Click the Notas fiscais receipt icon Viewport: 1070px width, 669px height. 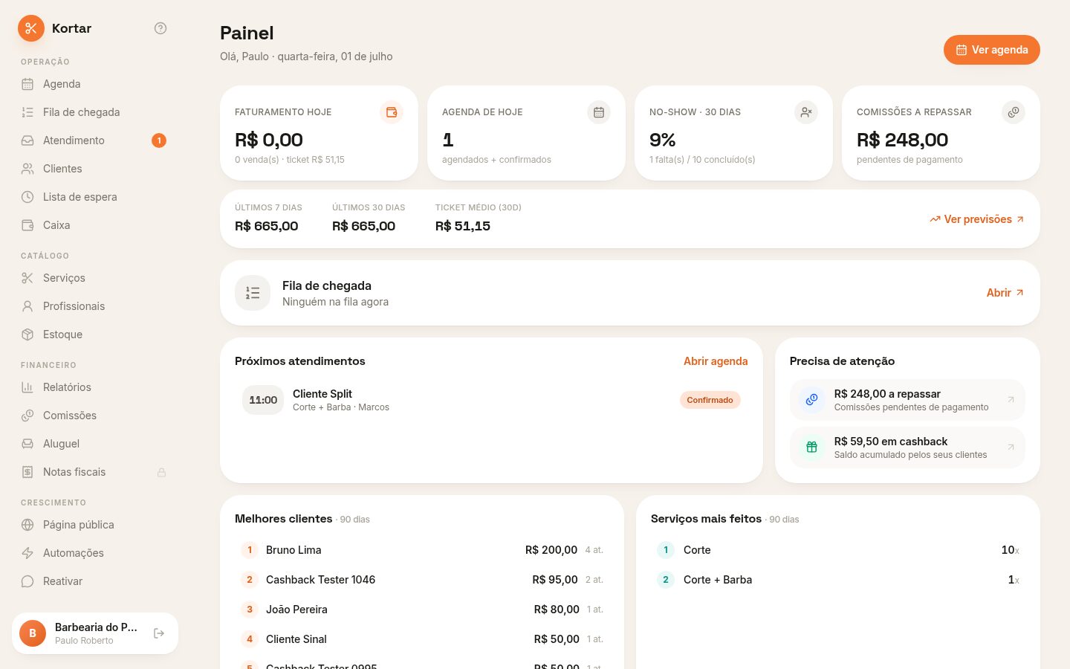pos(27,472)
